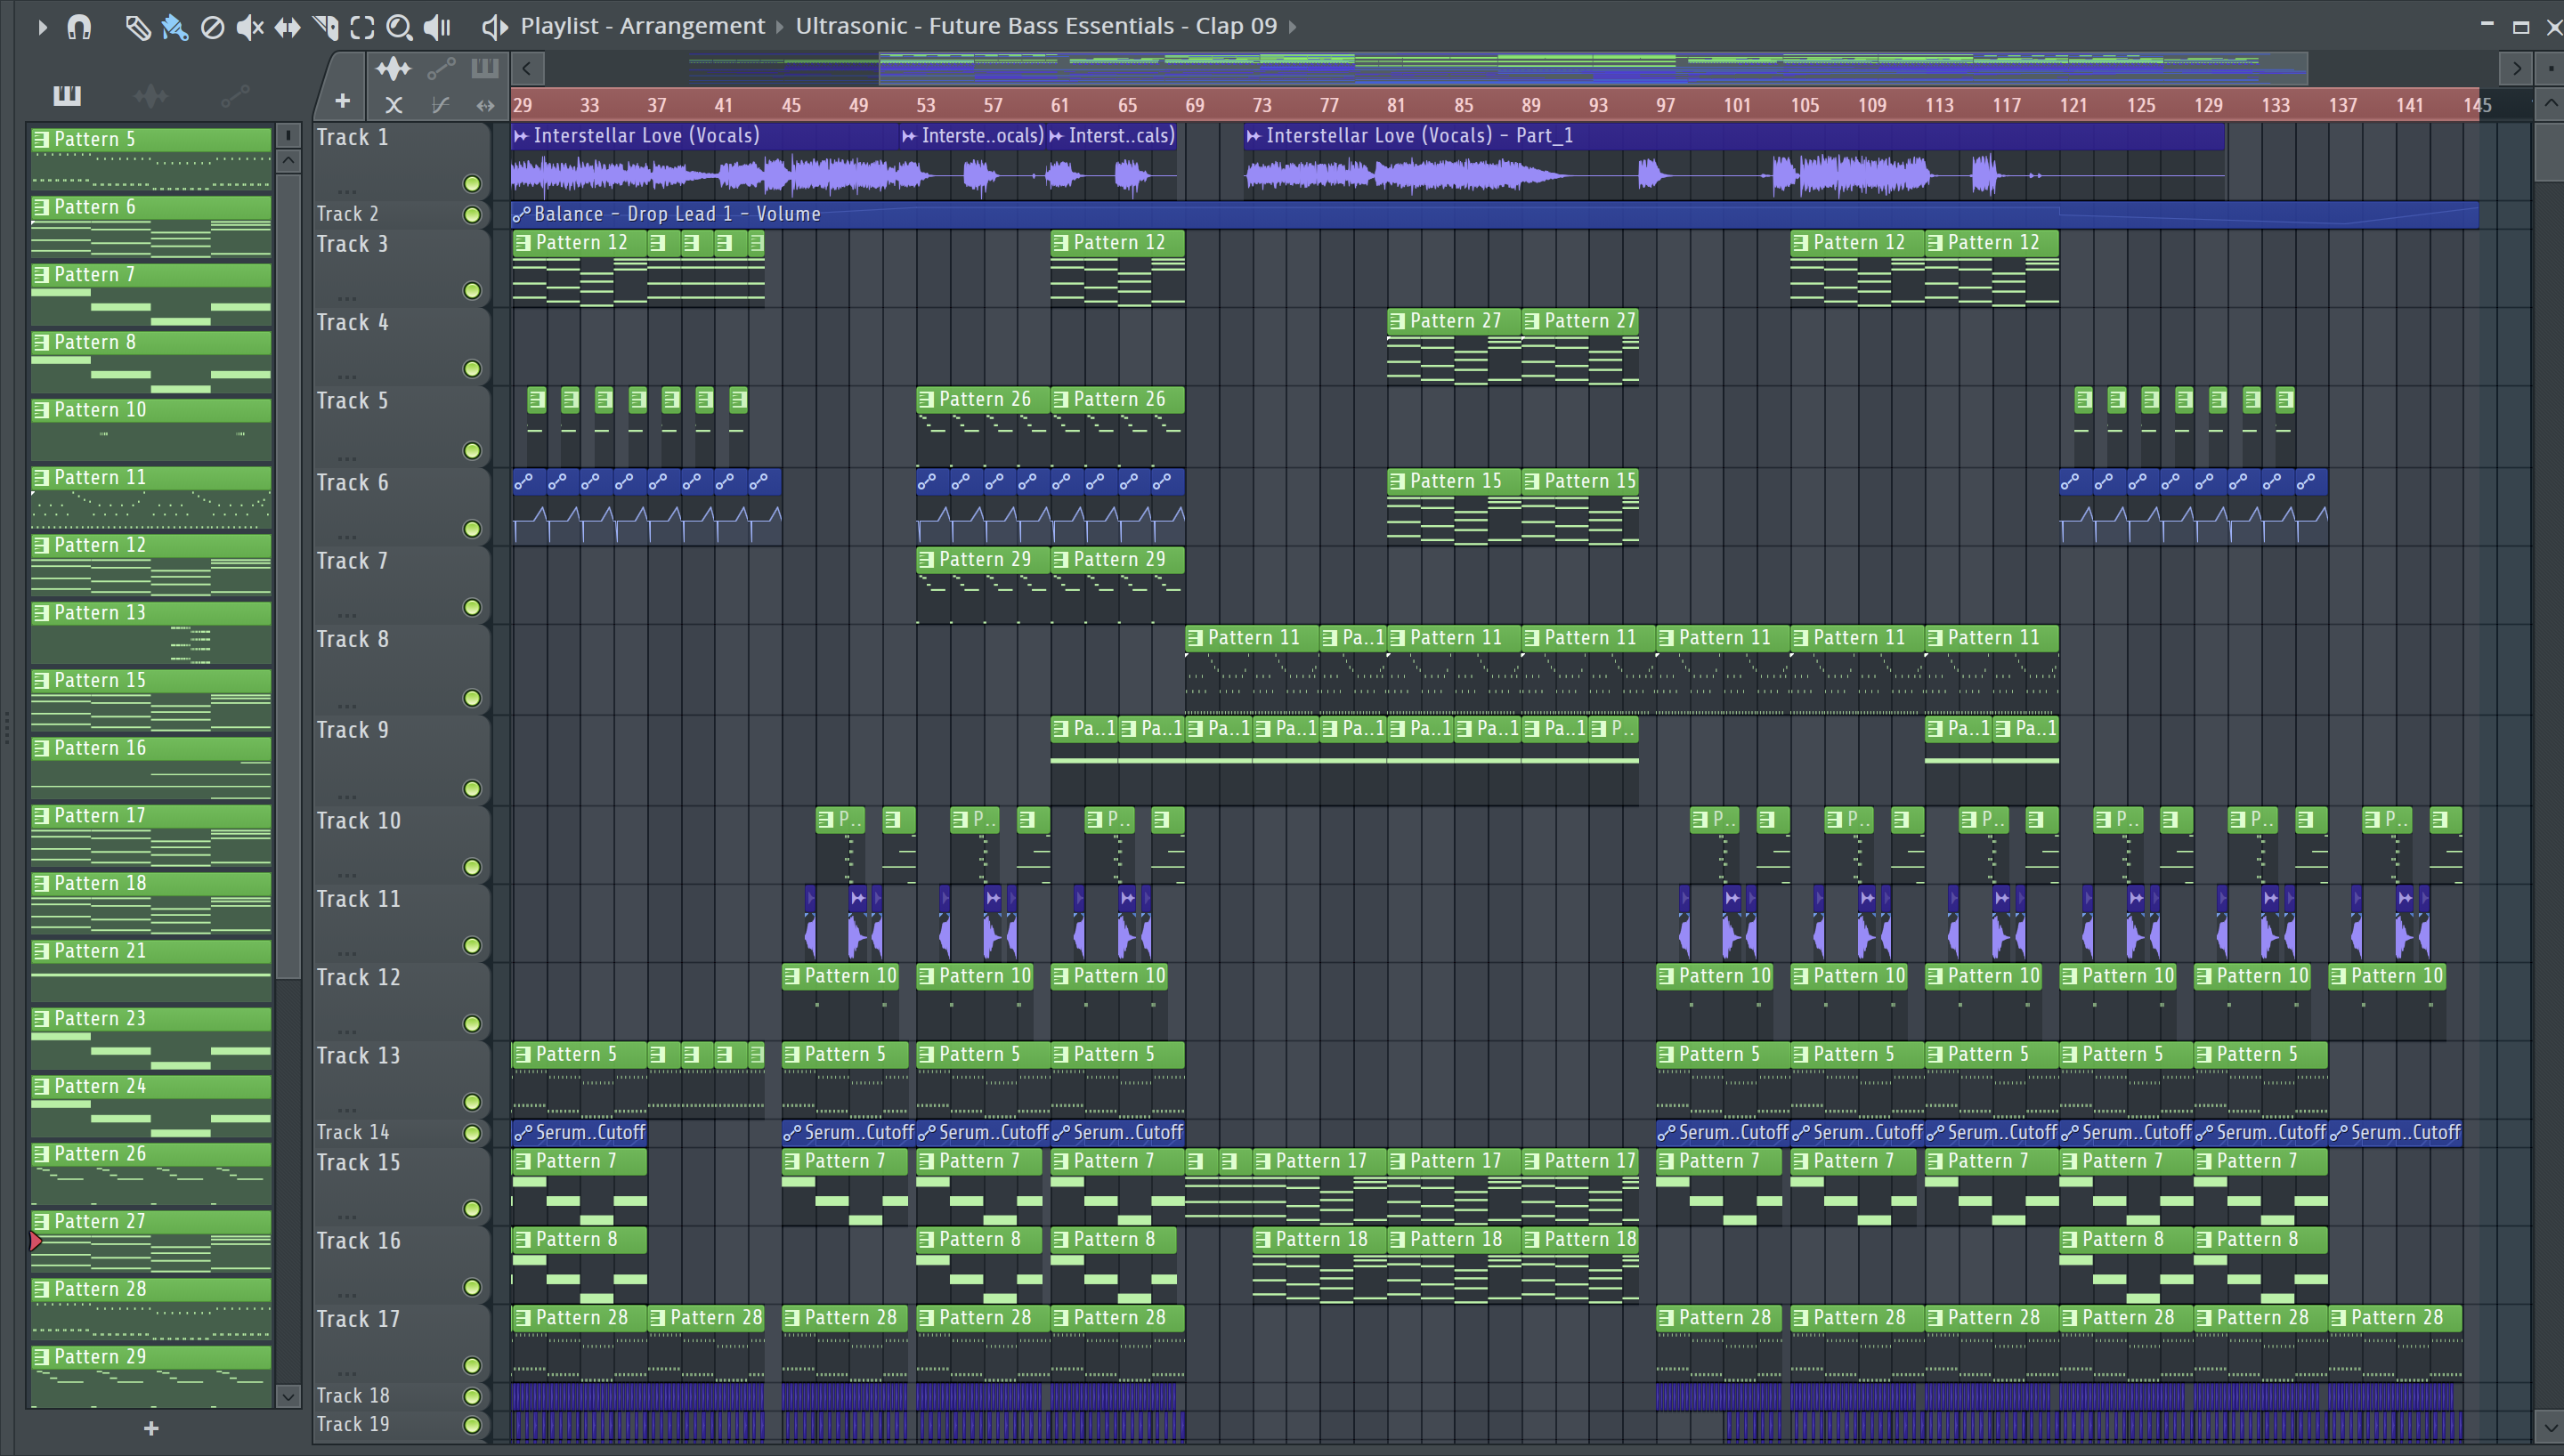The image size is (2564, 1456).
Task: Select Pattern 5 in the picker list
Action: click(151, 158)
